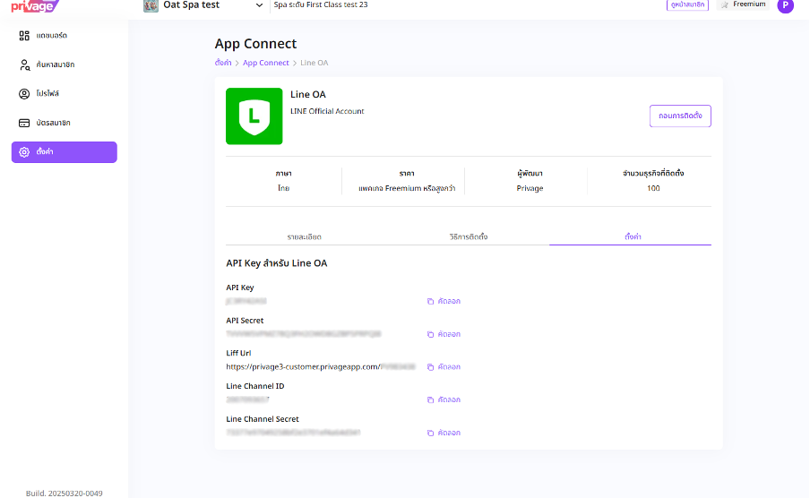Switch to the installation instructions tab

pos(468,236)
